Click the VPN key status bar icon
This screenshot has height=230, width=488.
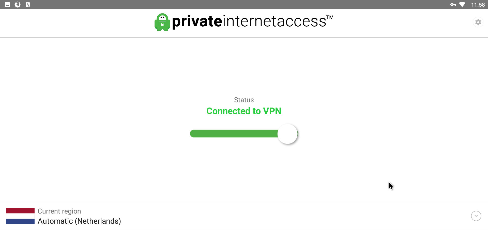click(x=453, y=5)
